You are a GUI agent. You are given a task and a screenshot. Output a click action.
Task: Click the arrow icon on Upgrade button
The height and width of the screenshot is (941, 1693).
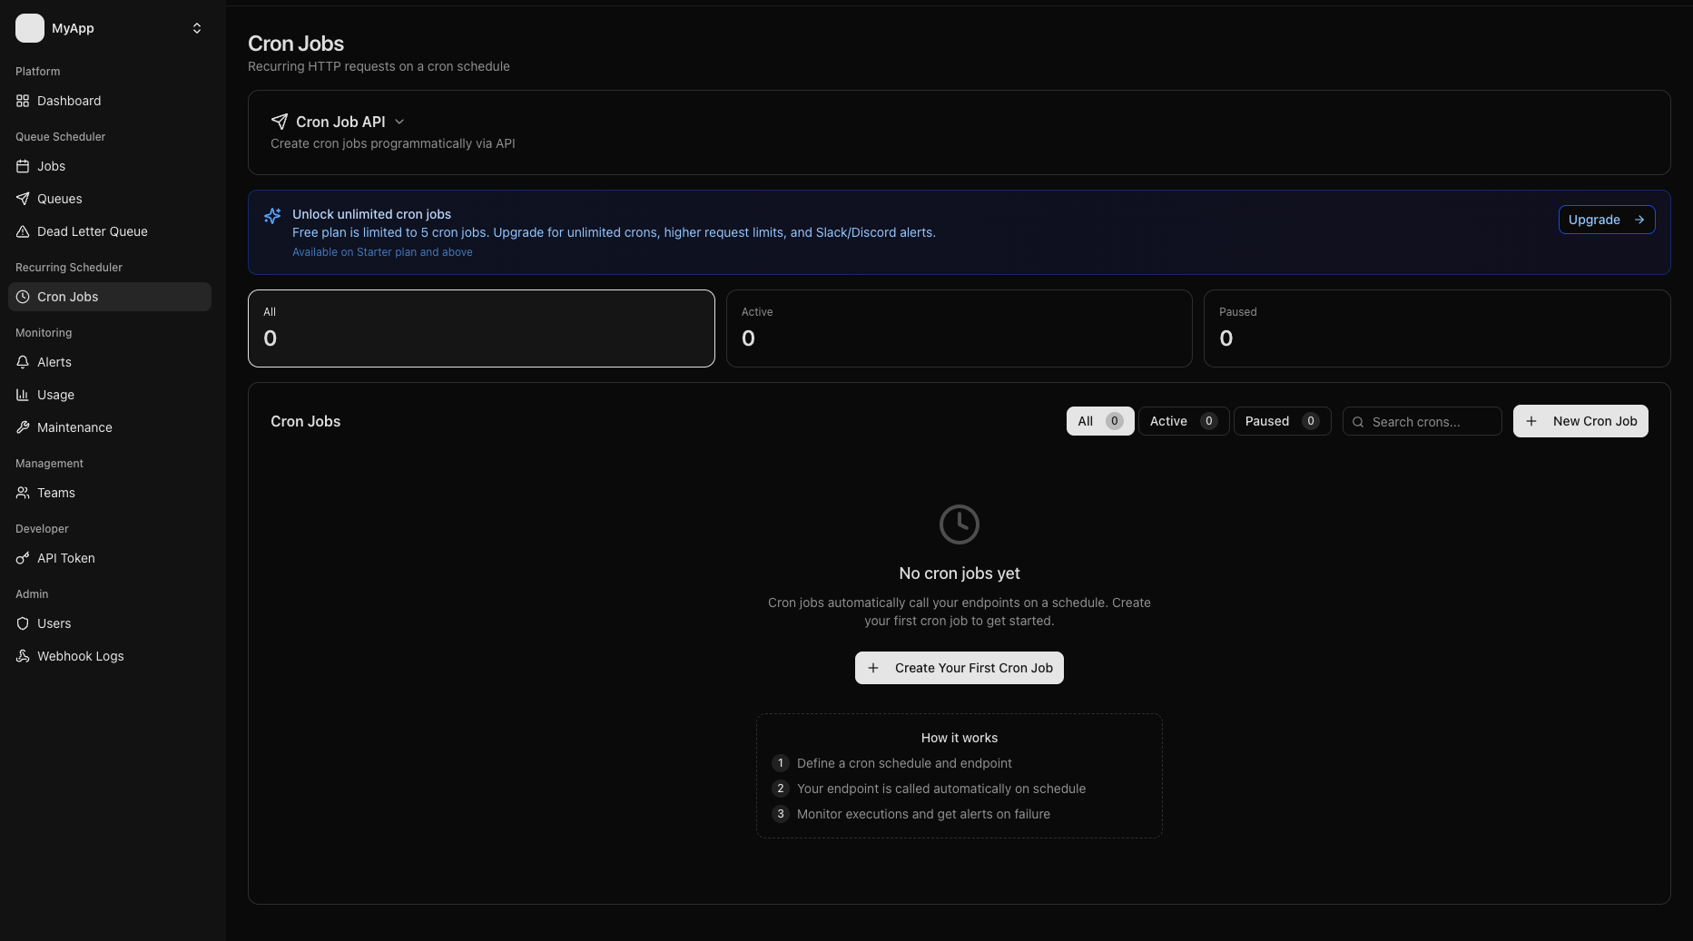coord(1639,220)
